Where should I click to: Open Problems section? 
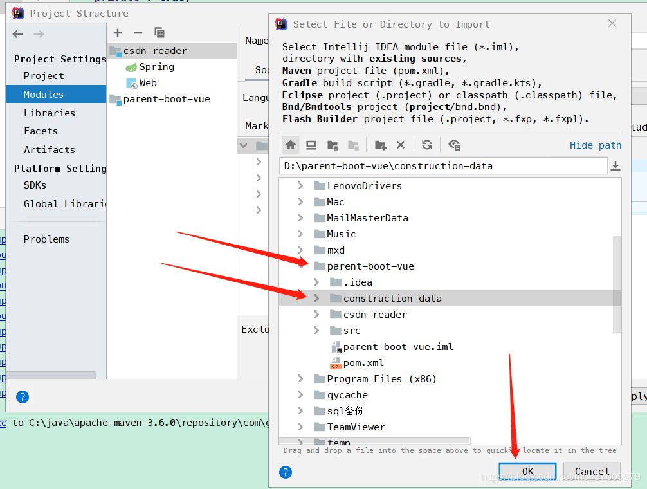click(x=46, y=239)
